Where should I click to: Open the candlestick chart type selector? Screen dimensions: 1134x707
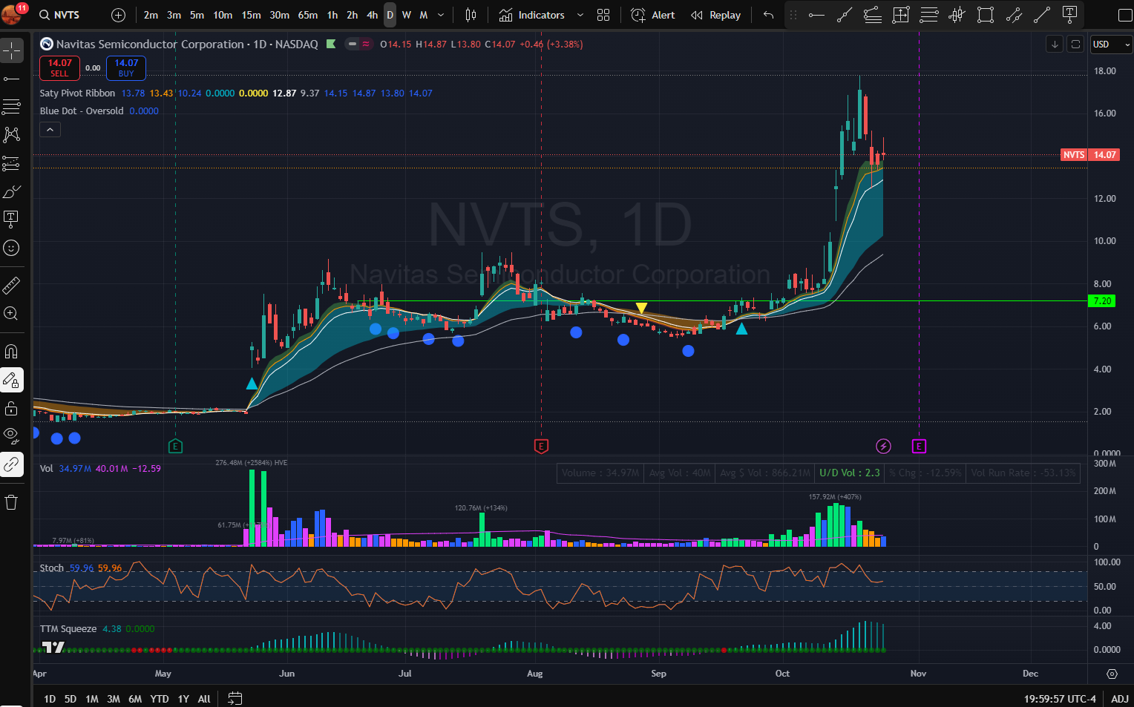(471, 15)
